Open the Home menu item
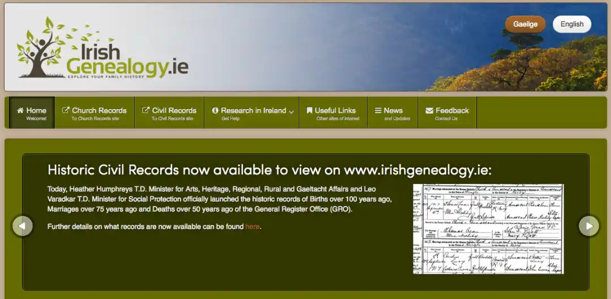The image size is (611, 299). [x=32, y=113]
